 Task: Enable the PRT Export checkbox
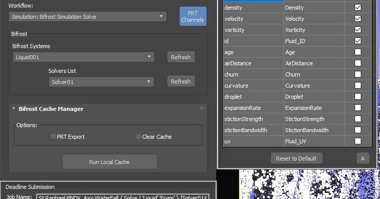pyautogui.click(x=53, y=136)
